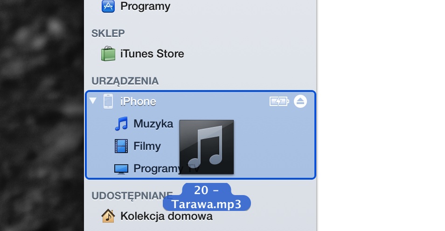Click the URZĄDZENIA section header
This screenshot has width=445, height=231.
coord(125,81)
